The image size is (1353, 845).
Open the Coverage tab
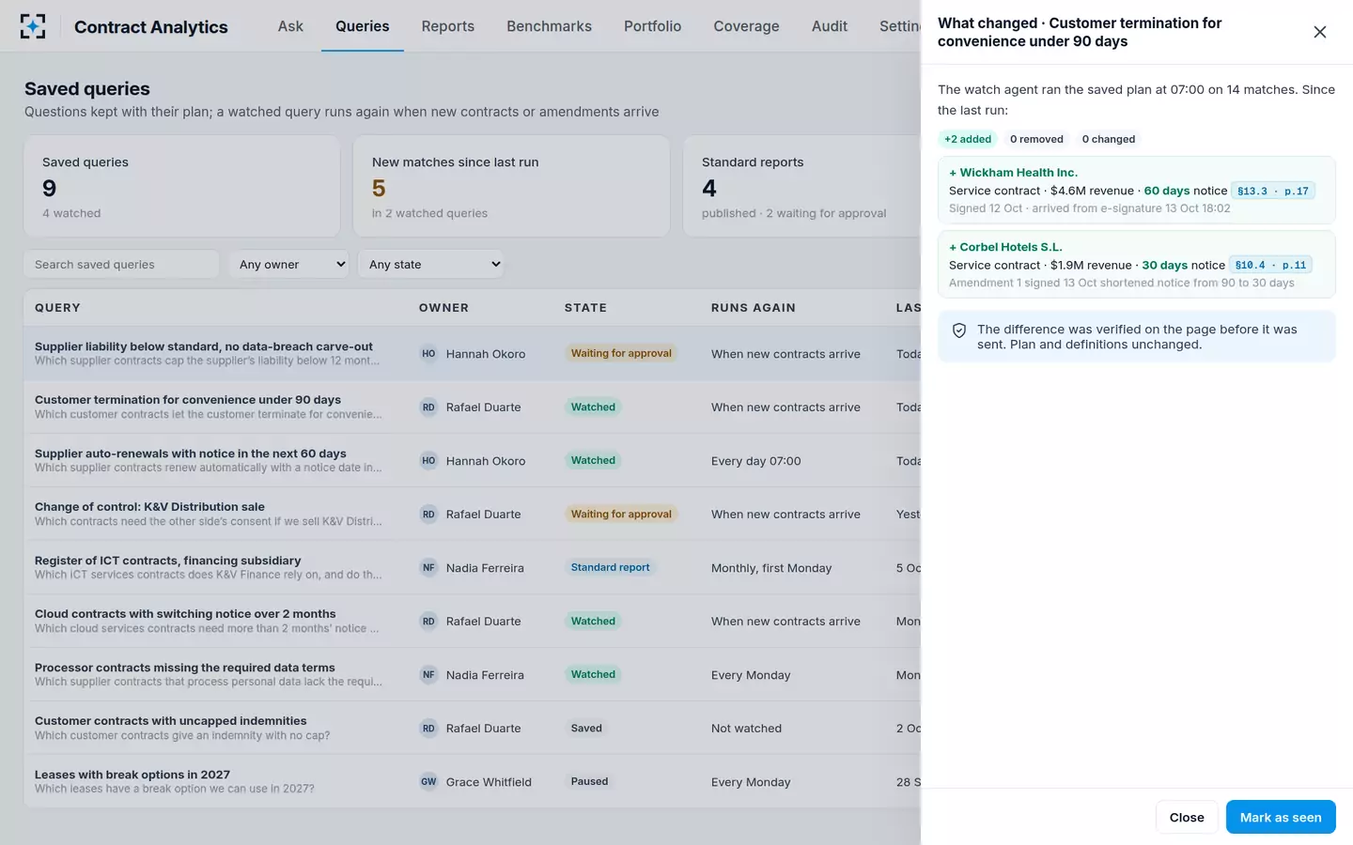747,26
